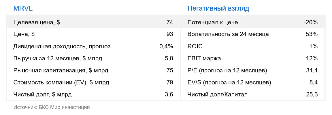Image resolution: width=332 pixels, height=115 pixels.
Task: Click the EV/S forecast row label
Action: [x=229, y=83]
